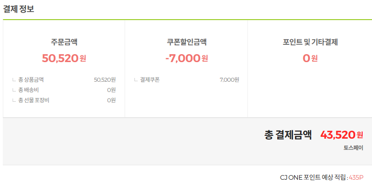The height and width of the screenshot is (190, 372).
Task: Click the 0원 value beside 총 배송비
Action: tap(111, 90)
